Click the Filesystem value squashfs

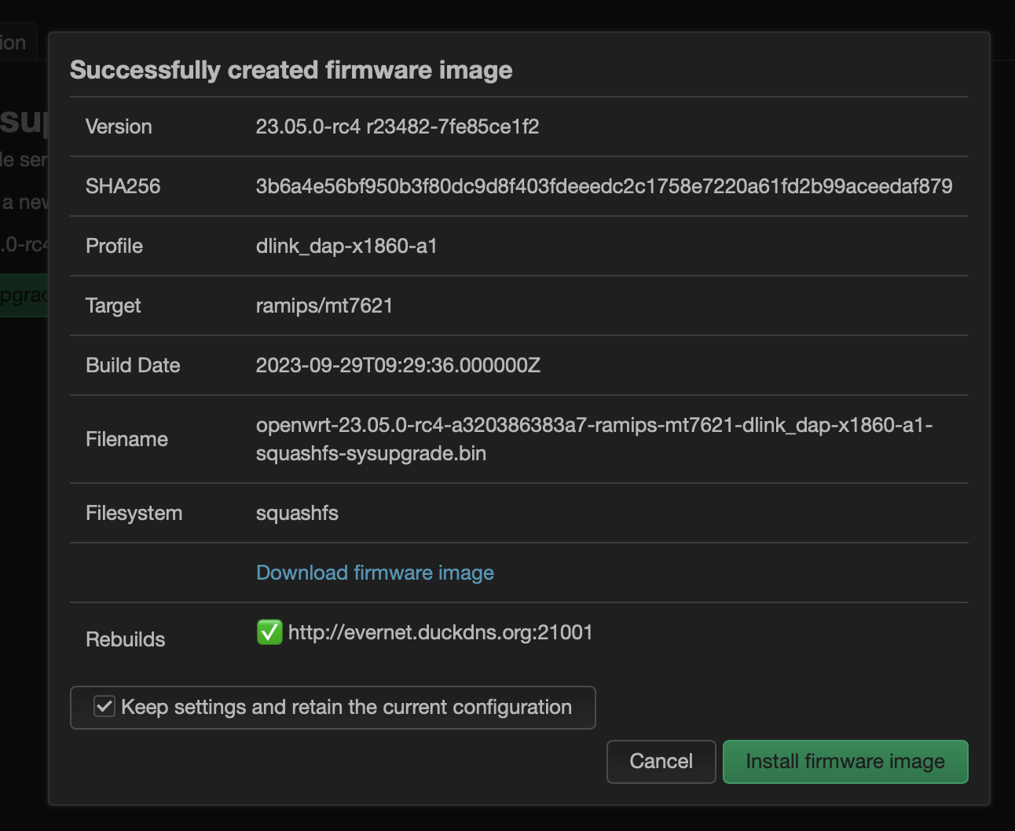[297, 513]
